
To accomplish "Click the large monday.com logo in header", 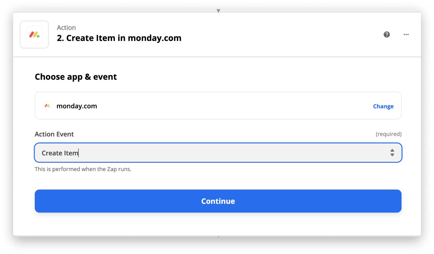I will [34, 34].
